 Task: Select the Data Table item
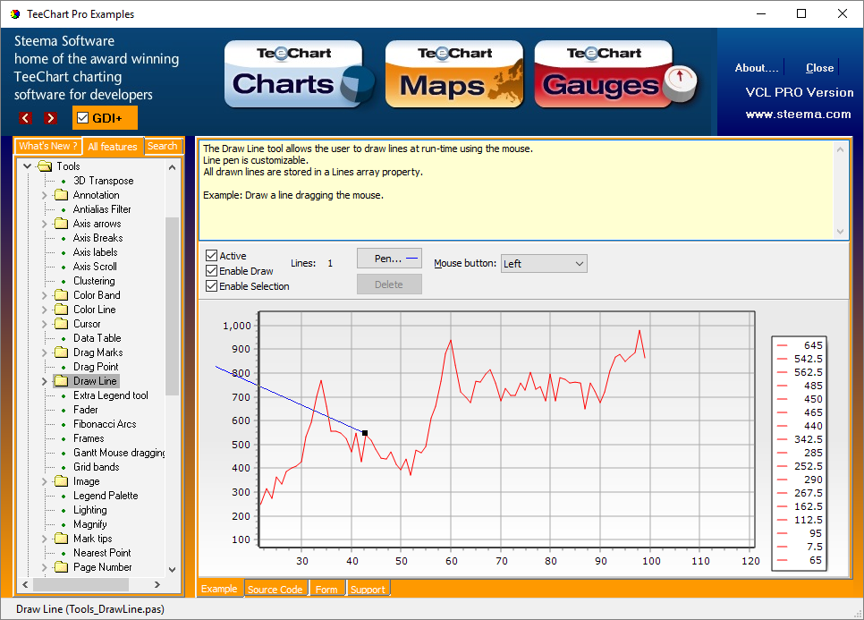(97, 338)
